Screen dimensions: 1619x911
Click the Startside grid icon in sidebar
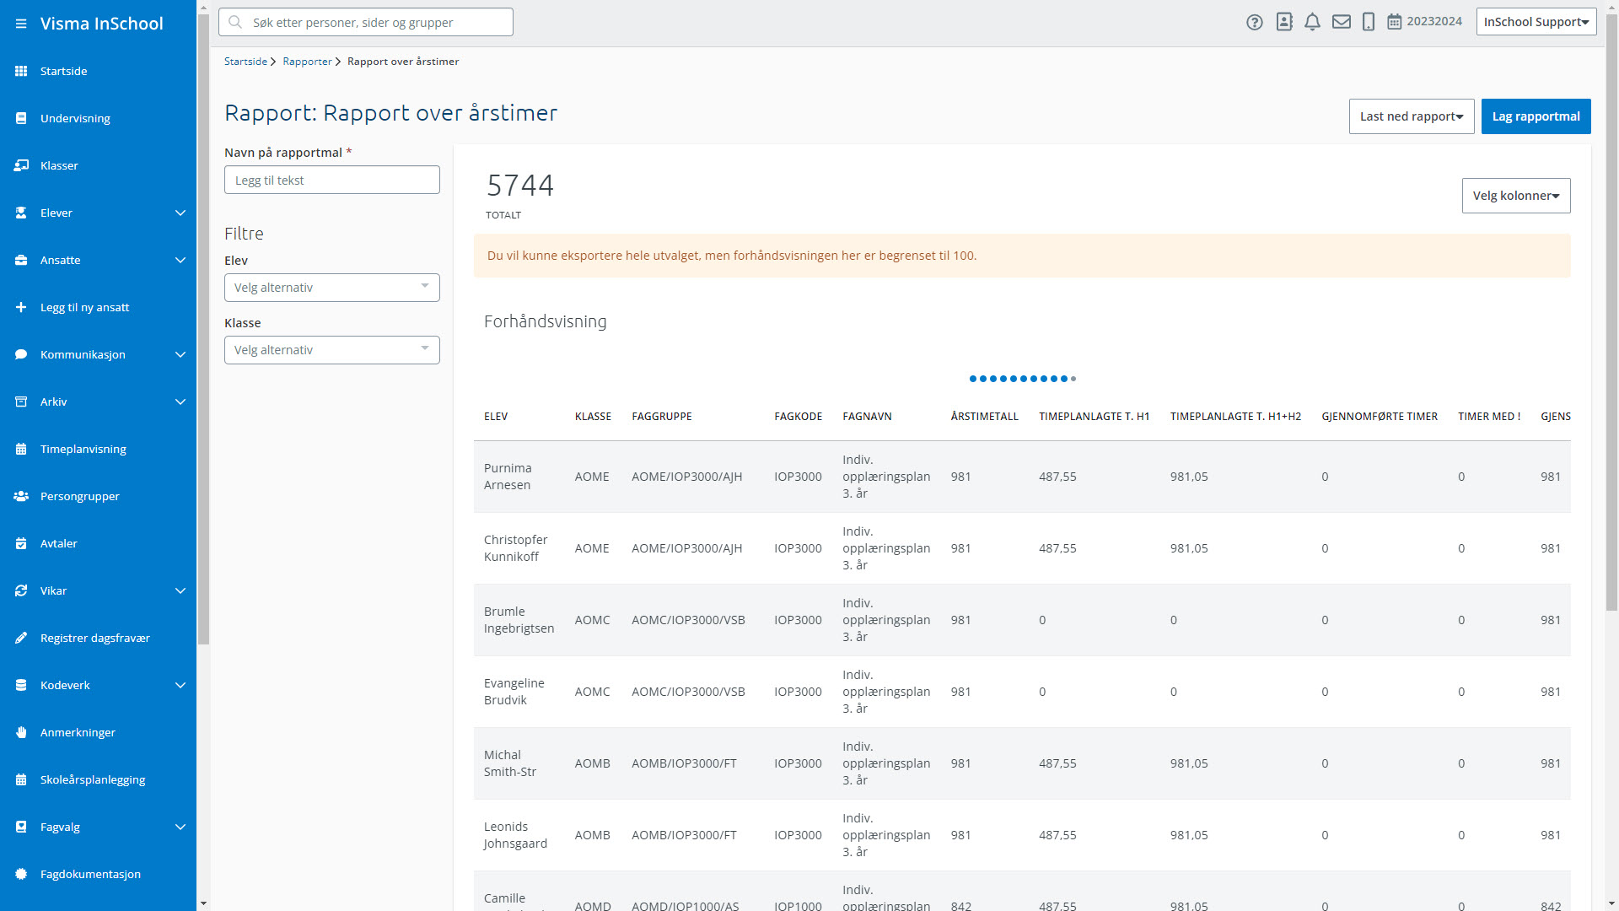click(21, 71)
